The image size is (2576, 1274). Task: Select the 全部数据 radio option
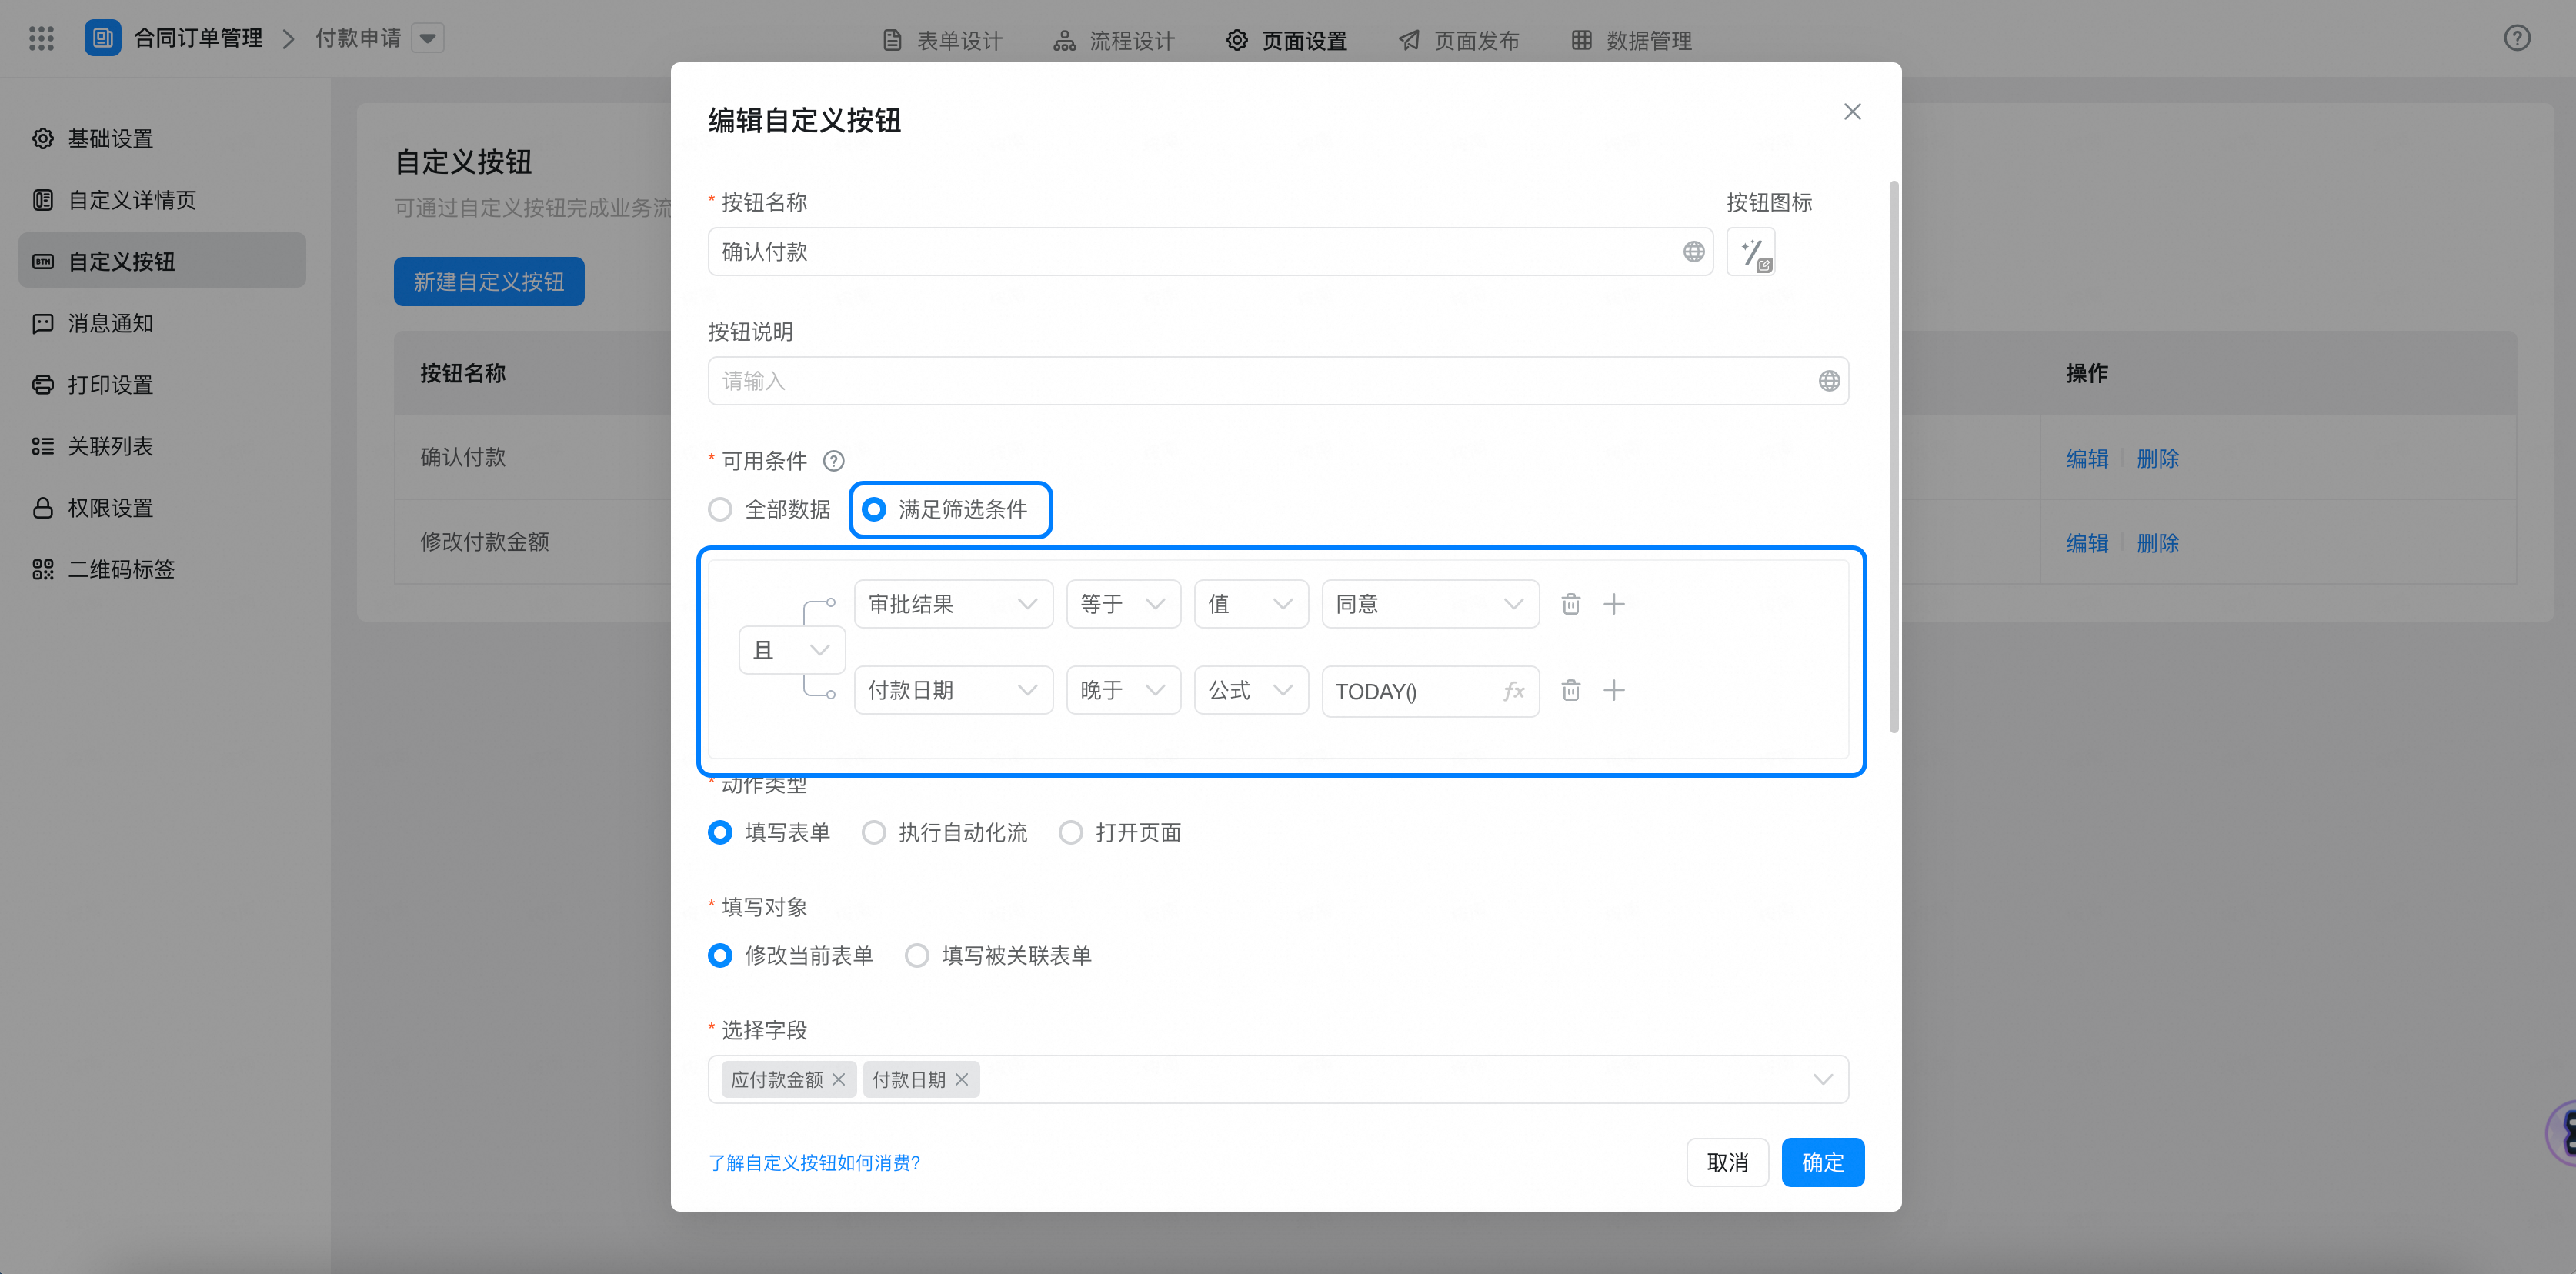pyautogui.click(x=720, y=509)
